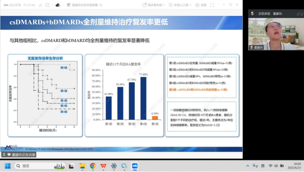Image resolution: width=304 pixels, height=172 pixels.
Task: Open the clock showing 20:09 2025/6/23
Action: pyautogui.click(x=295, y=166)
